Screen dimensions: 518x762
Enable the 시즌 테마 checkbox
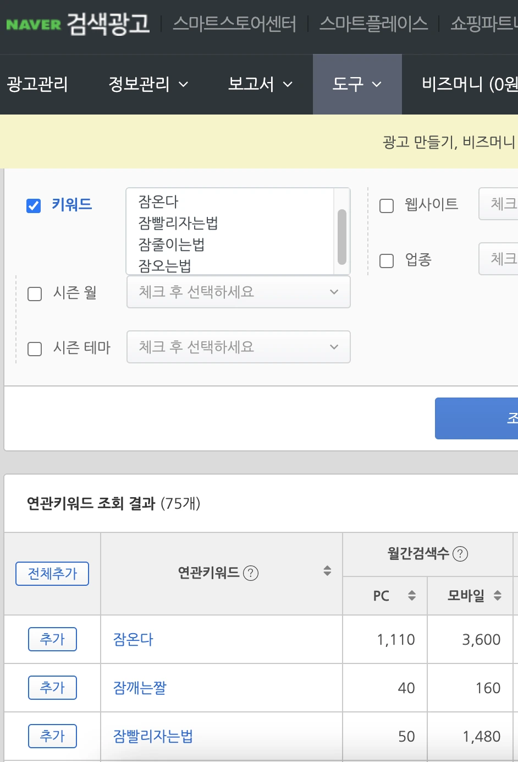click(35, 349)
